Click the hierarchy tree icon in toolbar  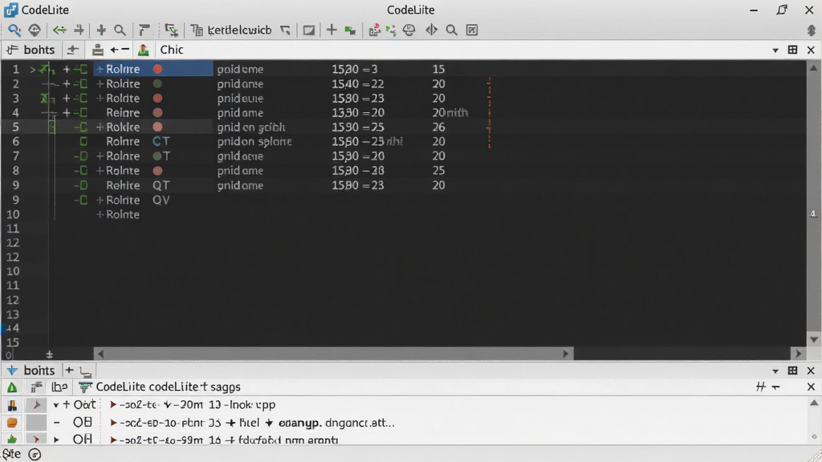pos(171,30)
